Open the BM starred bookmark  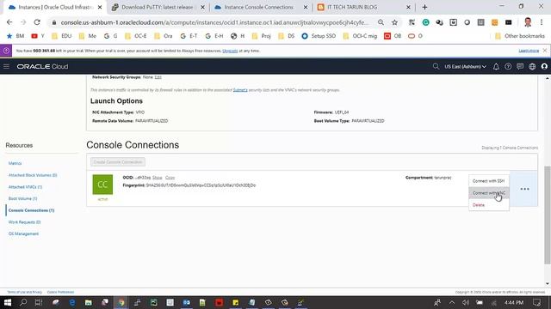tap(15, 36)
